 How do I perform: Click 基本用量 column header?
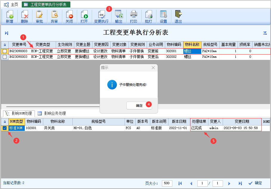[x=228, y=45]
